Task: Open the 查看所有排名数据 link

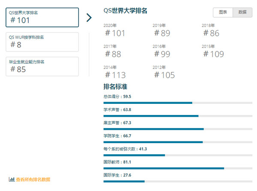Action: pos(33,179)
